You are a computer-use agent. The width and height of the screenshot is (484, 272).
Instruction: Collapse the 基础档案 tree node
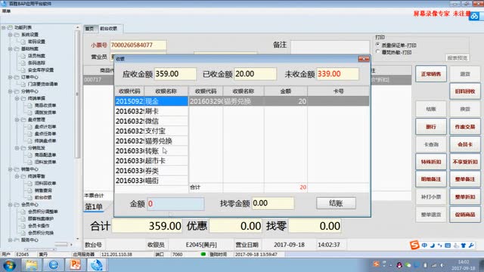(x=10, y=48)
